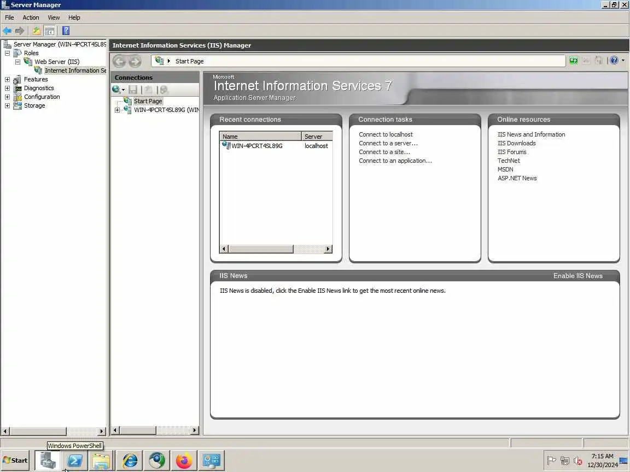The image size is (630, 472).
Task: Click right arrow of Connections pane scrollbar
Action: tap(195, 430)
